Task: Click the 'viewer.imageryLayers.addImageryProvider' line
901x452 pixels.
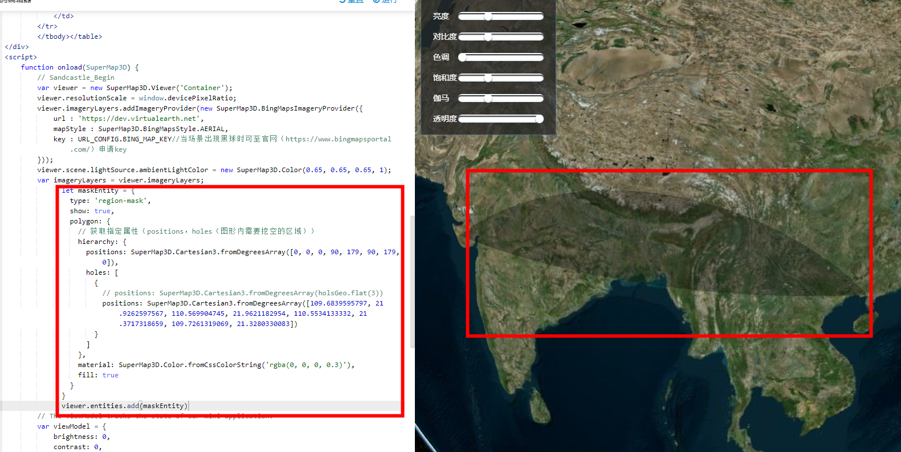Action: click(x=200, y=108)
